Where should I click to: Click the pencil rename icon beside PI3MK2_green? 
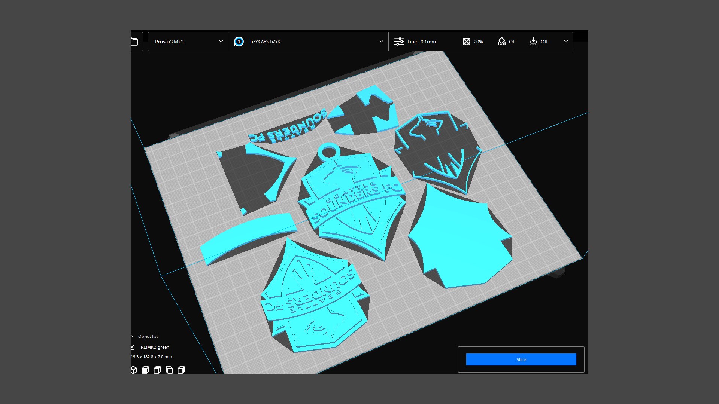[133, 347]
